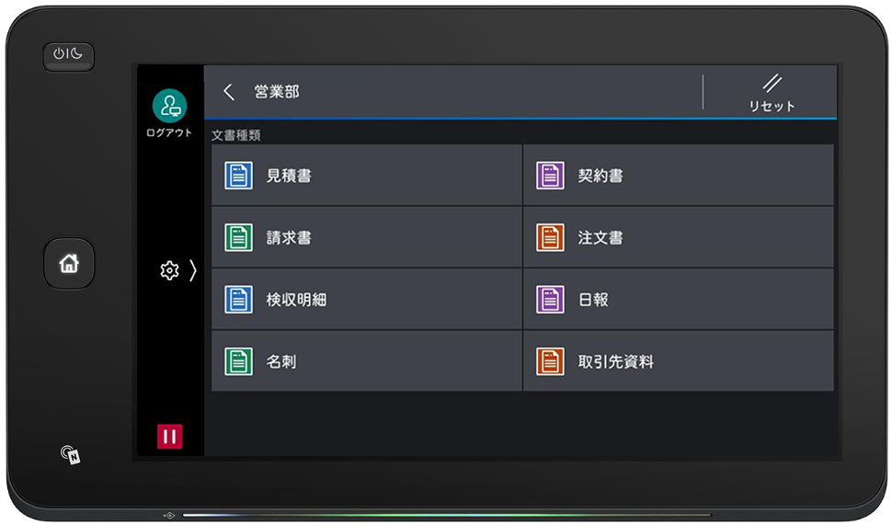Viewport: 892px width, 524px height.
Task: Go back using the left chevron
Action: point(229,92)
